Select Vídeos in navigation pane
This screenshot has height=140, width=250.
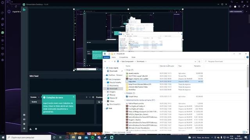tap(111, 101)
